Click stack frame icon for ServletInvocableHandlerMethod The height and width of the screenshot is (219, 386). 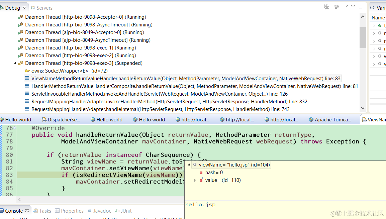point(27,94)
